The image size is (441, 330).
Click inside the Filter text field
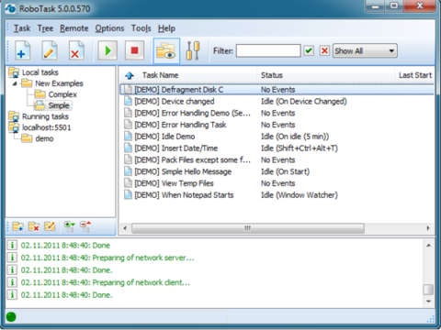pyautogui.click(x=268, y=50)
